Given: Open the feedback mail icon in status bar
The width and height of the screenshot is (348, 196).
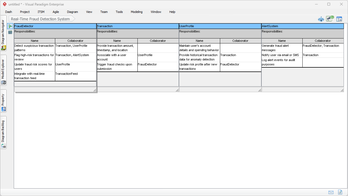Looking at the screenshot, I should tap(331, 192).
